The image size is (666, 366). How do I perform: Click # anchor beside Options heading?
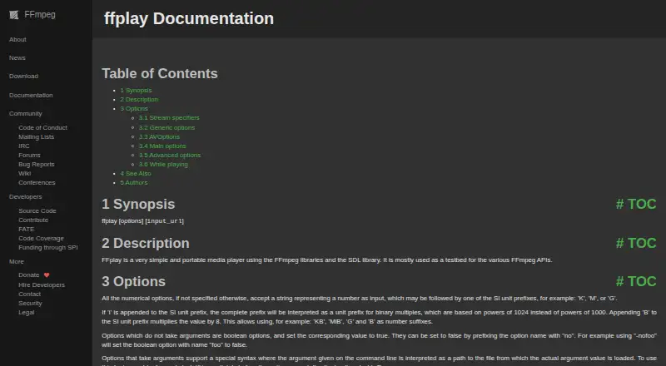coord(620,281)
